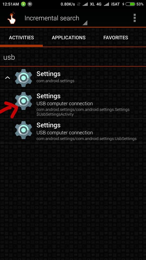Select the Settings com.android.settings group header
Image resolution: width=146 pixels, height=260 pixels.
pyautogui.click(x=73, y=78)
